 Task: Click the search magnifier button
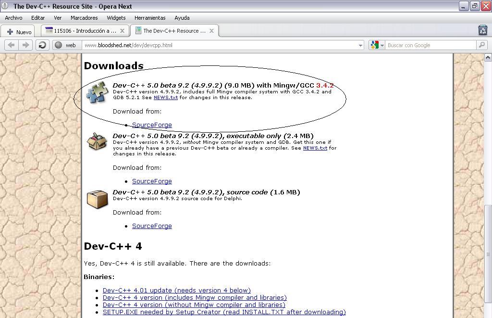coord(481,45)
